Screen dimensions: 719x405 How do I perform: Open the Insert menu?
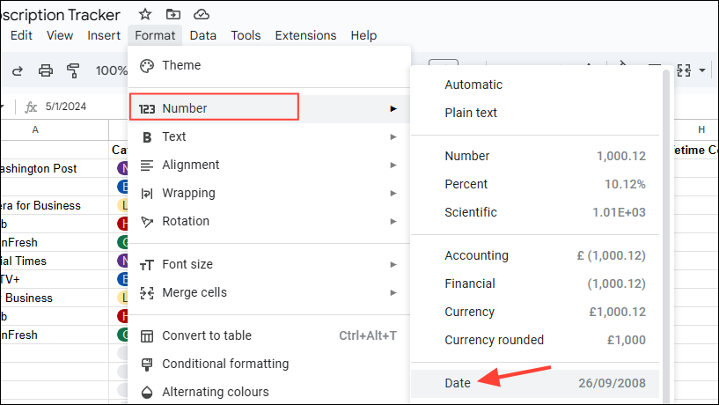pyautogui.click(x=104, y=35)
